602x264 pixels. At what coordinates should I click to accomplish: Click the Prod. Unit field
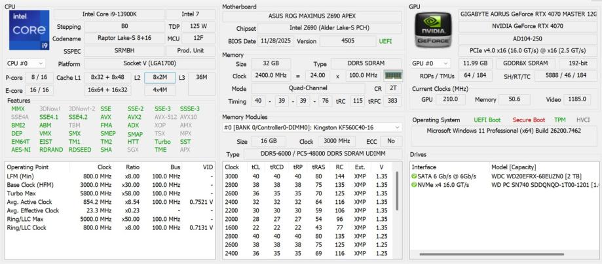pyautogui.click(x=191, y=51)
